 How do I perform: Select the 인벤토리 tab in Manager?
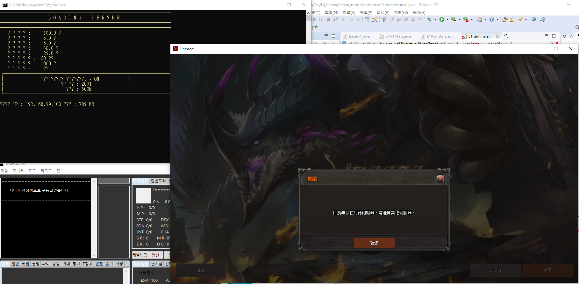pos(158,181)
